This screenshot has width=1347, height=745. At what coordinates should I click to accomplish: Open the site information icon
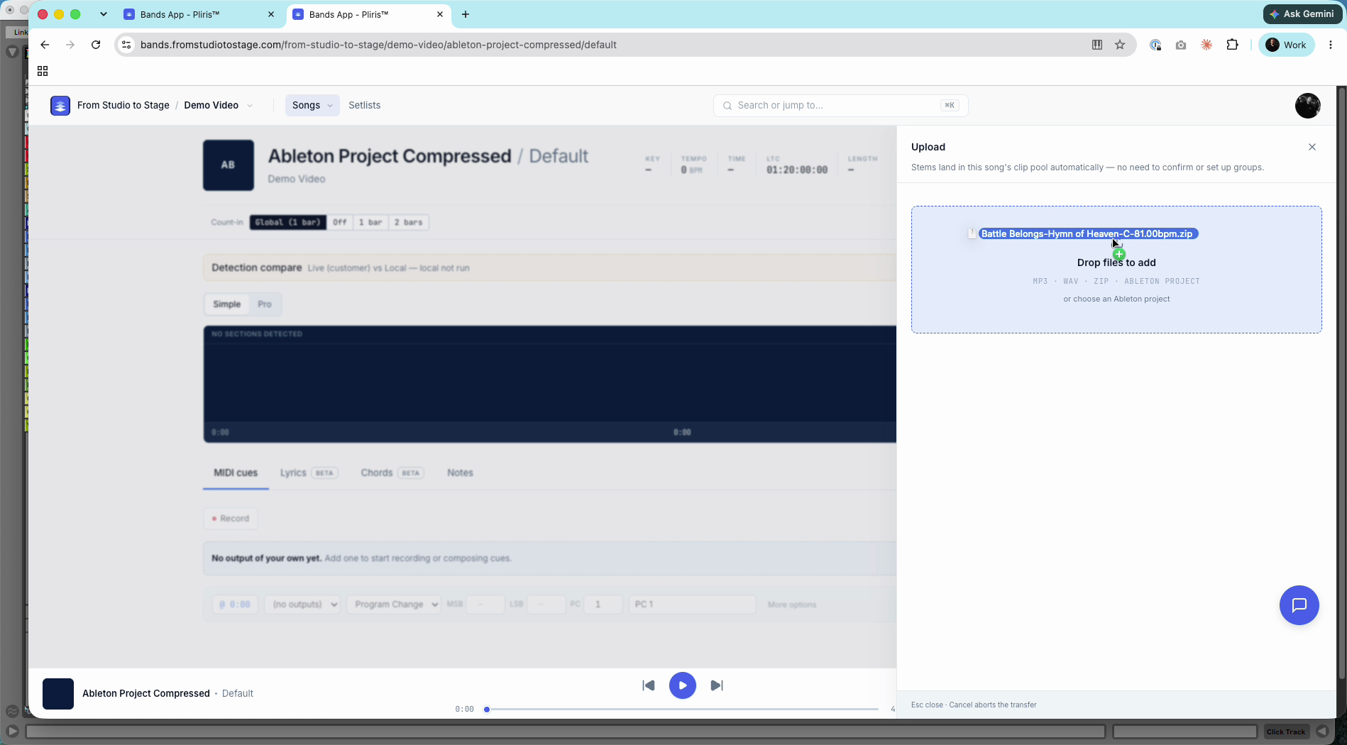[x=126, y=45]
